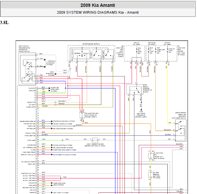Screen dimensions: 197x194
Task: Click the 'B/UP LP FUSE 10A' fuse label
Action: pos(151,50)
